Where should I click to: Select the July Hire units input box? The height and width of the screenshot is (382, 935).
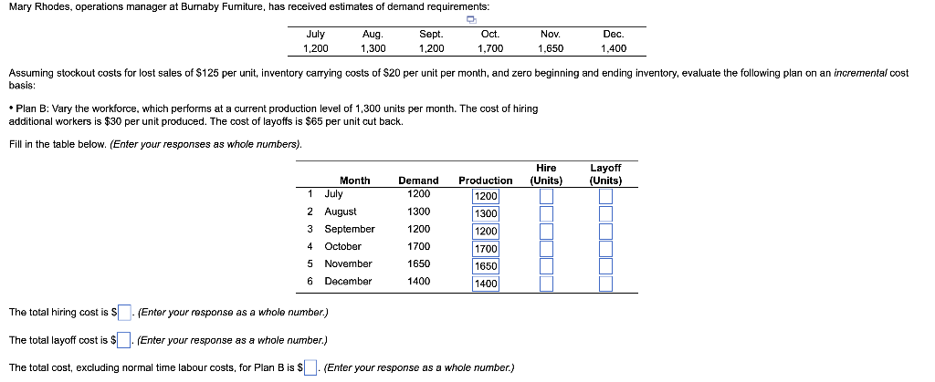547,196
